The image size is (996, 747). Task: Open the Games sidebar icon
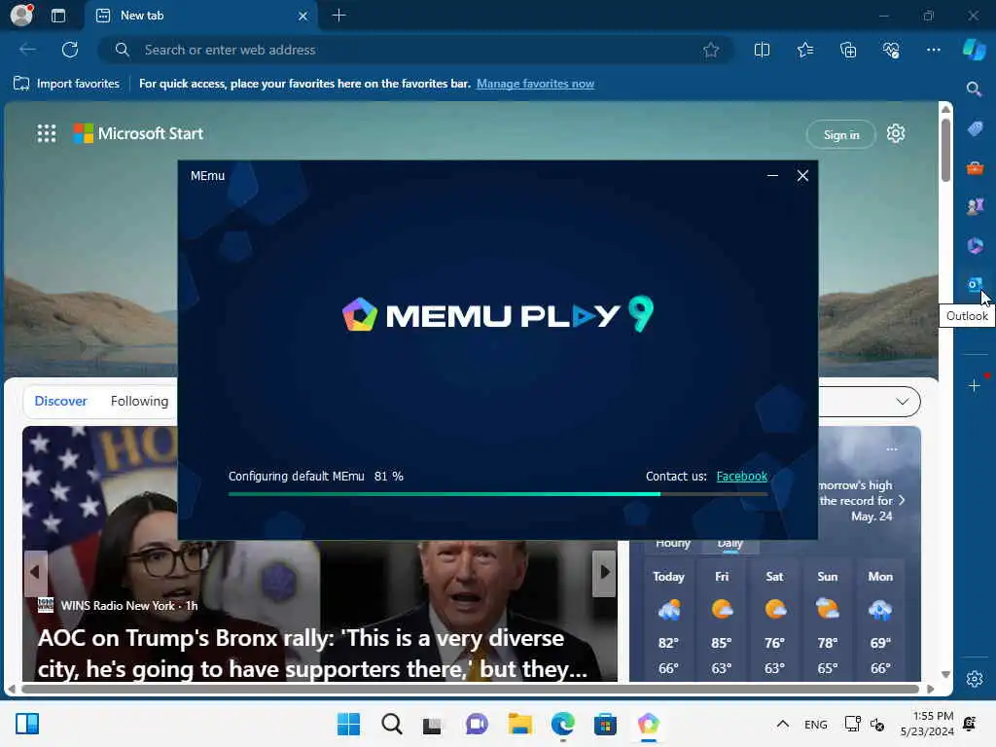coord(975,206)
